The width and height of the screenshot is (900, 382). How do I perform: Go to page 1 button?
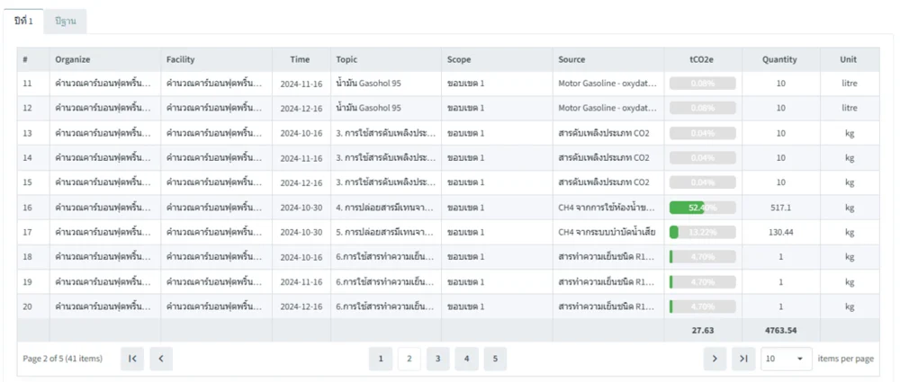[x=380, y=359]
